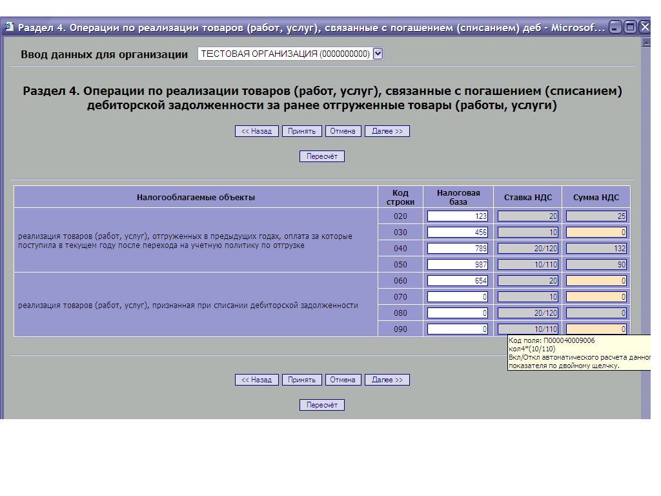This screenshot has width=661, height=496.
Task: Select the VAT sum field for row 030
Action: 596,232
